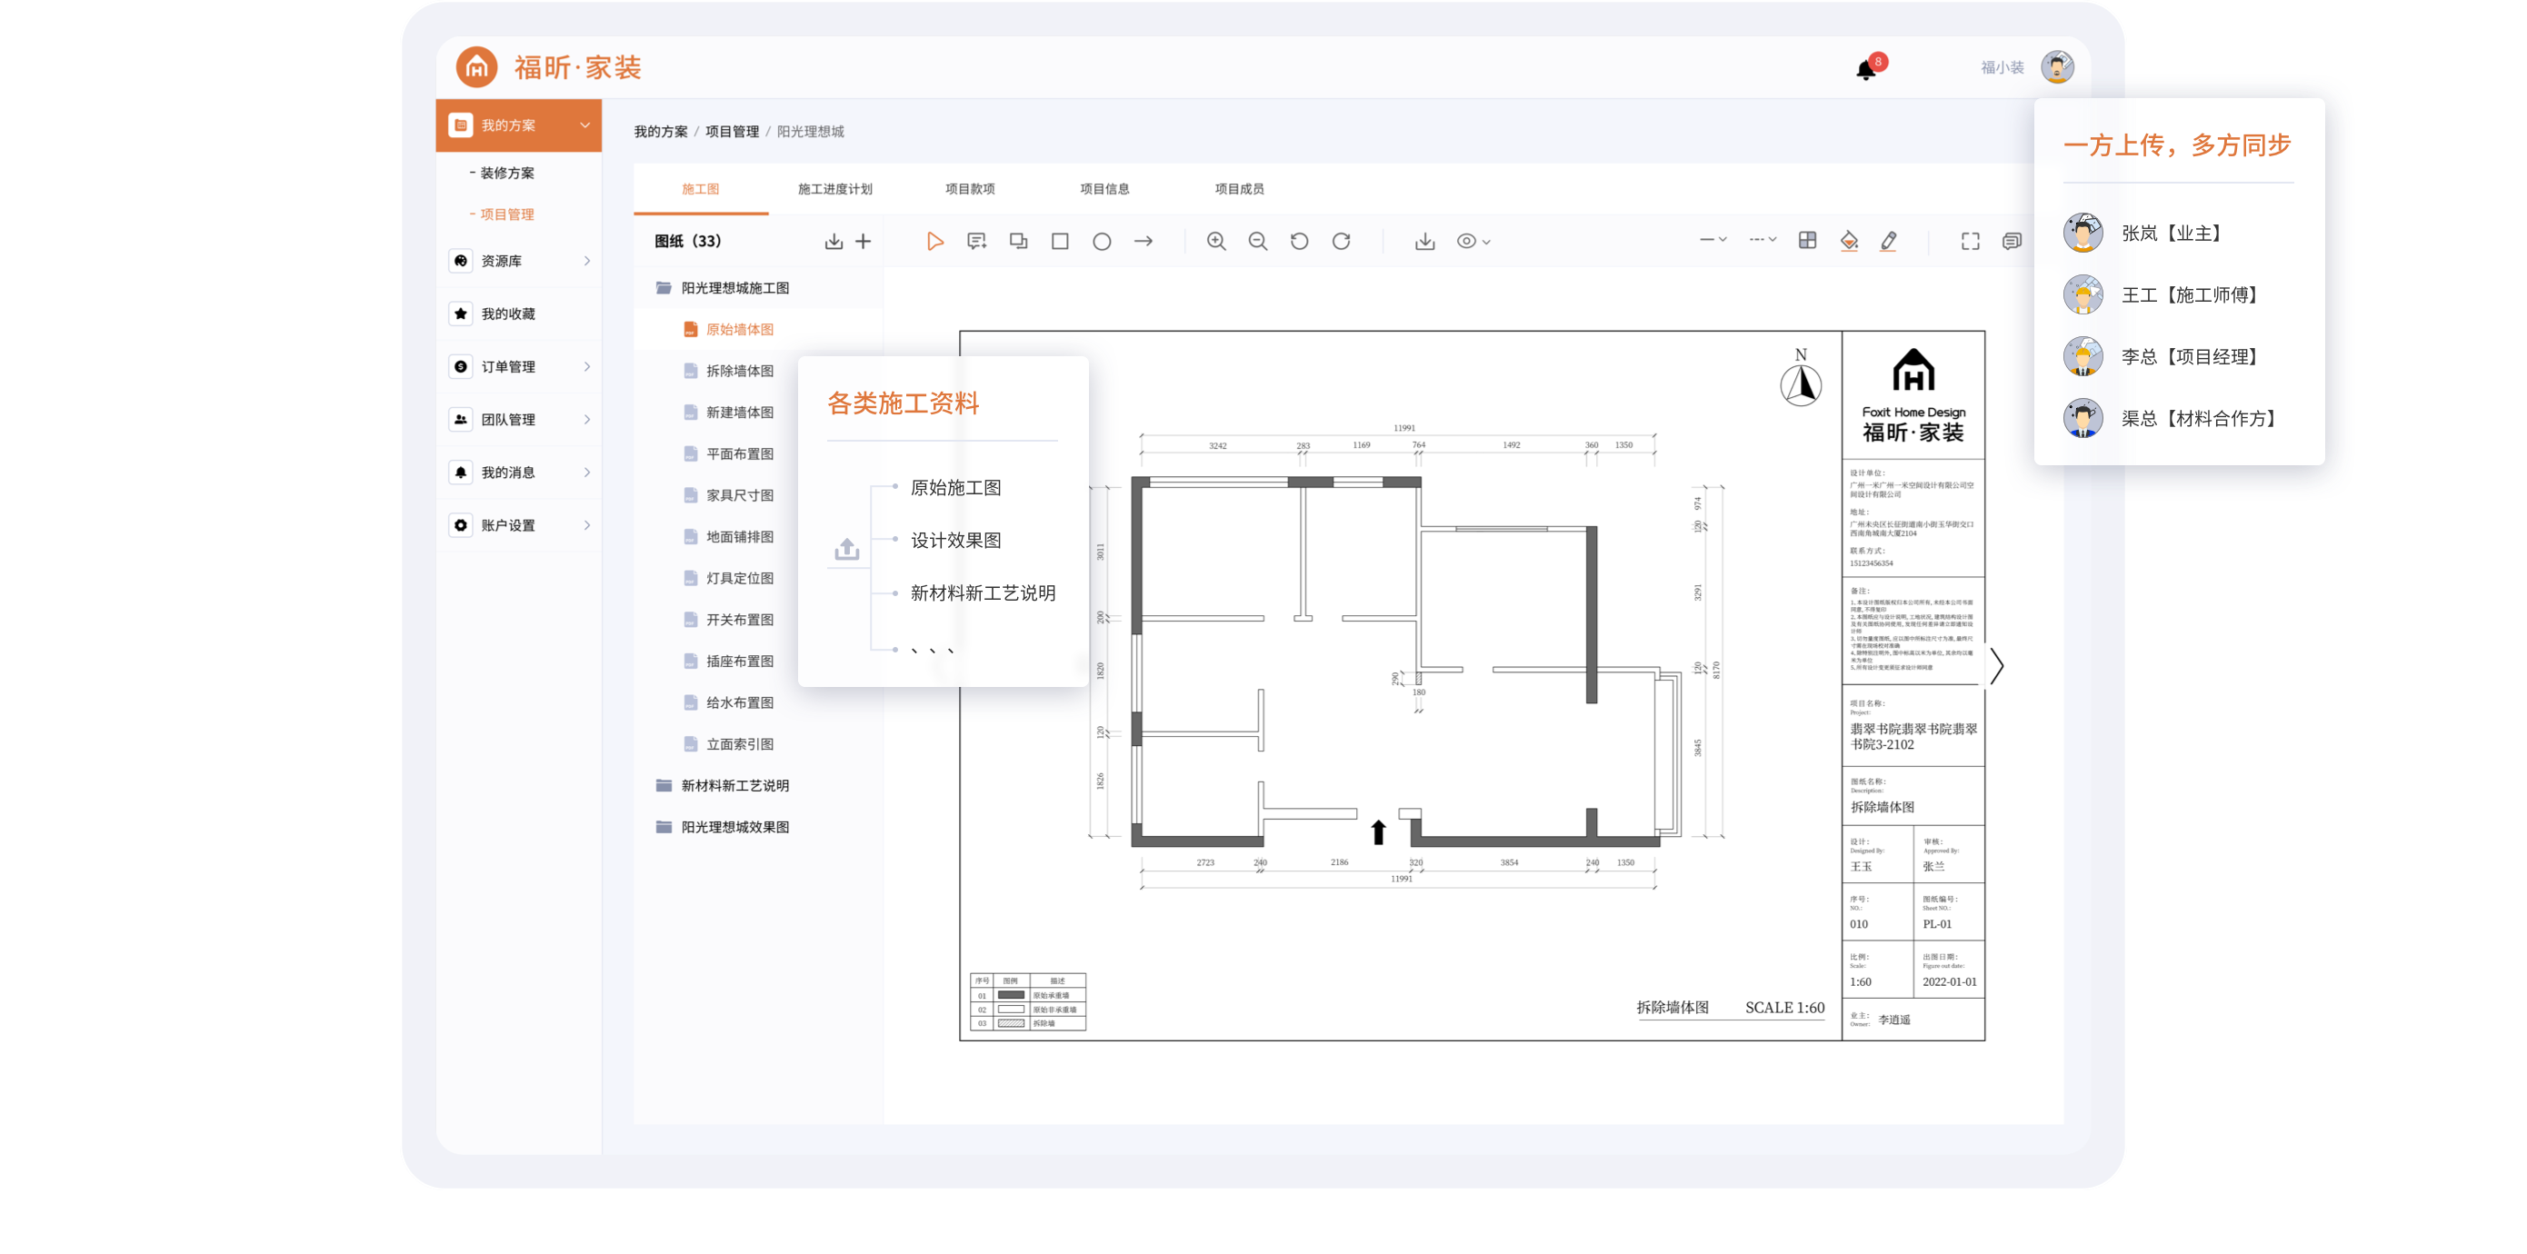Viewport: 2527px width, 1254px height.
Task: Select the arrow line tool
Action: point(1143,241)
